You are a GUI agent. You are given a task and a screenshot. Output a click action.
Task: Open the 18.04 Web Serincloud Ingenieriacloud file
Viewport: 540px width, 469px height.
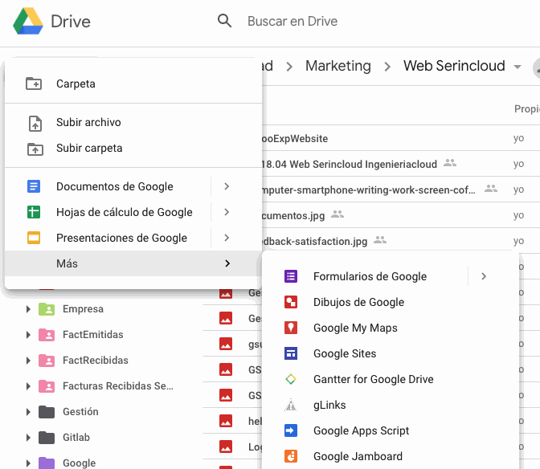click(349, 164)
